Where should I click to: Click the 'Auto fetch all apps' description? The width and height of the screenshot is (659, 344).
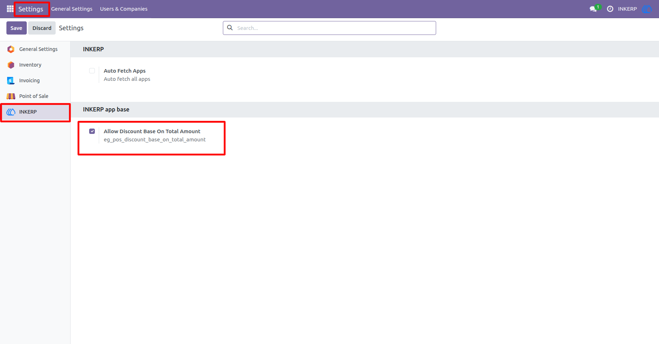coord(127,79)
